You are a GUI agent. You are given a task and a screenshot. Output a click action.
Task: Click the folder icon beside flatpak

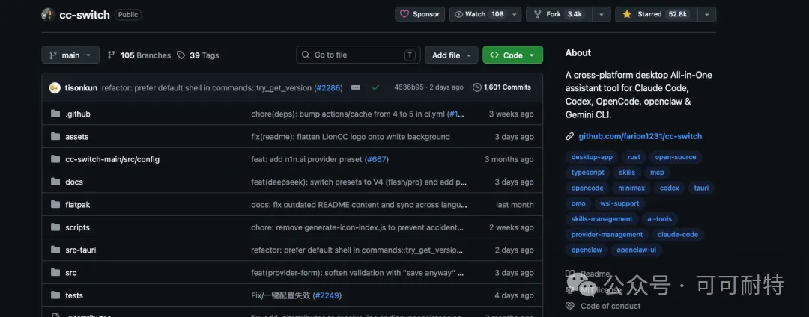tap(55, 204)
